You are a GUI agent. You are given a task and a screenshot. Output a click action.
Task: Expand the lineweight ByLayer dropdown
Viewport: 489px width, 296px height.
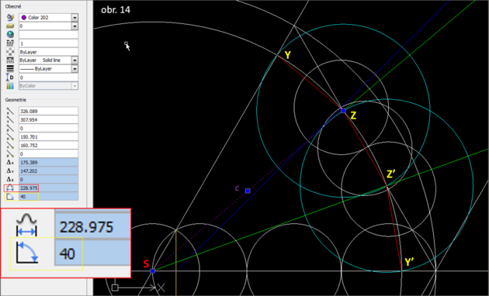(x=75, y=69)
